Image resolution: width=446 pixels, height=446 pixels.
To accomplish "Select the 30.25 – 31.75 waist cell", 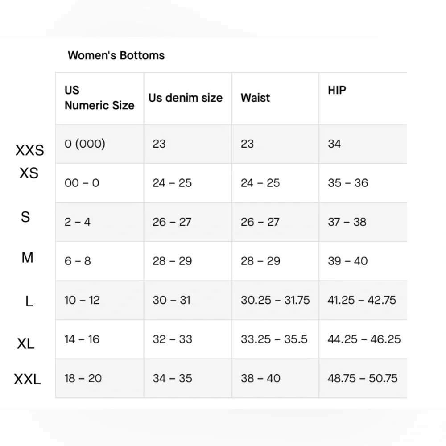I will (x=275, y=300).
